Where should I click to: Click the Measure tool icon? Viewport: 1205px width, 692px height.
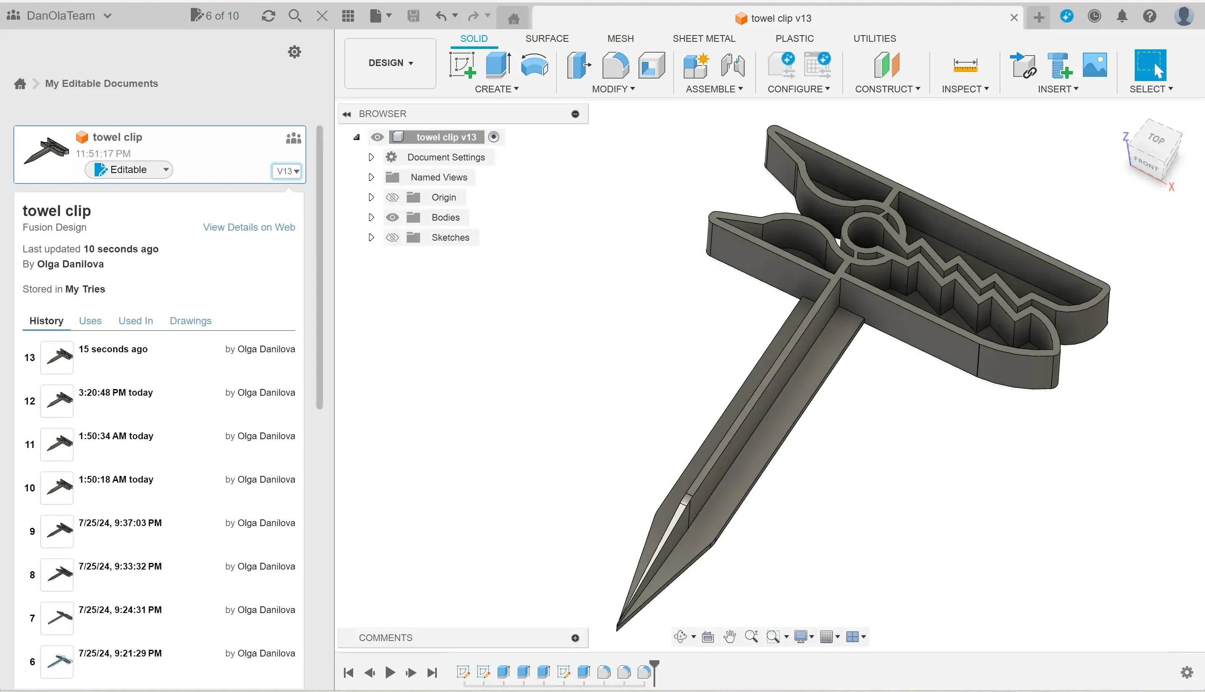965,65
